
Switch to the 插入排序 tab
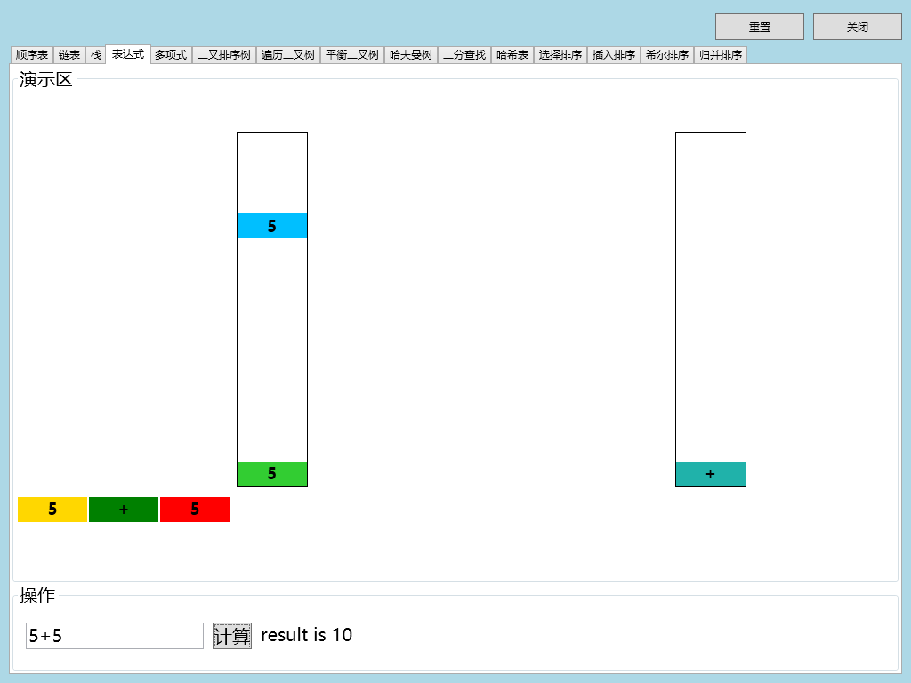coord(614,55)
